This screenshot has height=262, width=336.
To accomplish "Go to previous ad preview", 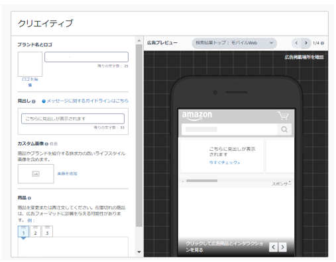I will point(296,43).
